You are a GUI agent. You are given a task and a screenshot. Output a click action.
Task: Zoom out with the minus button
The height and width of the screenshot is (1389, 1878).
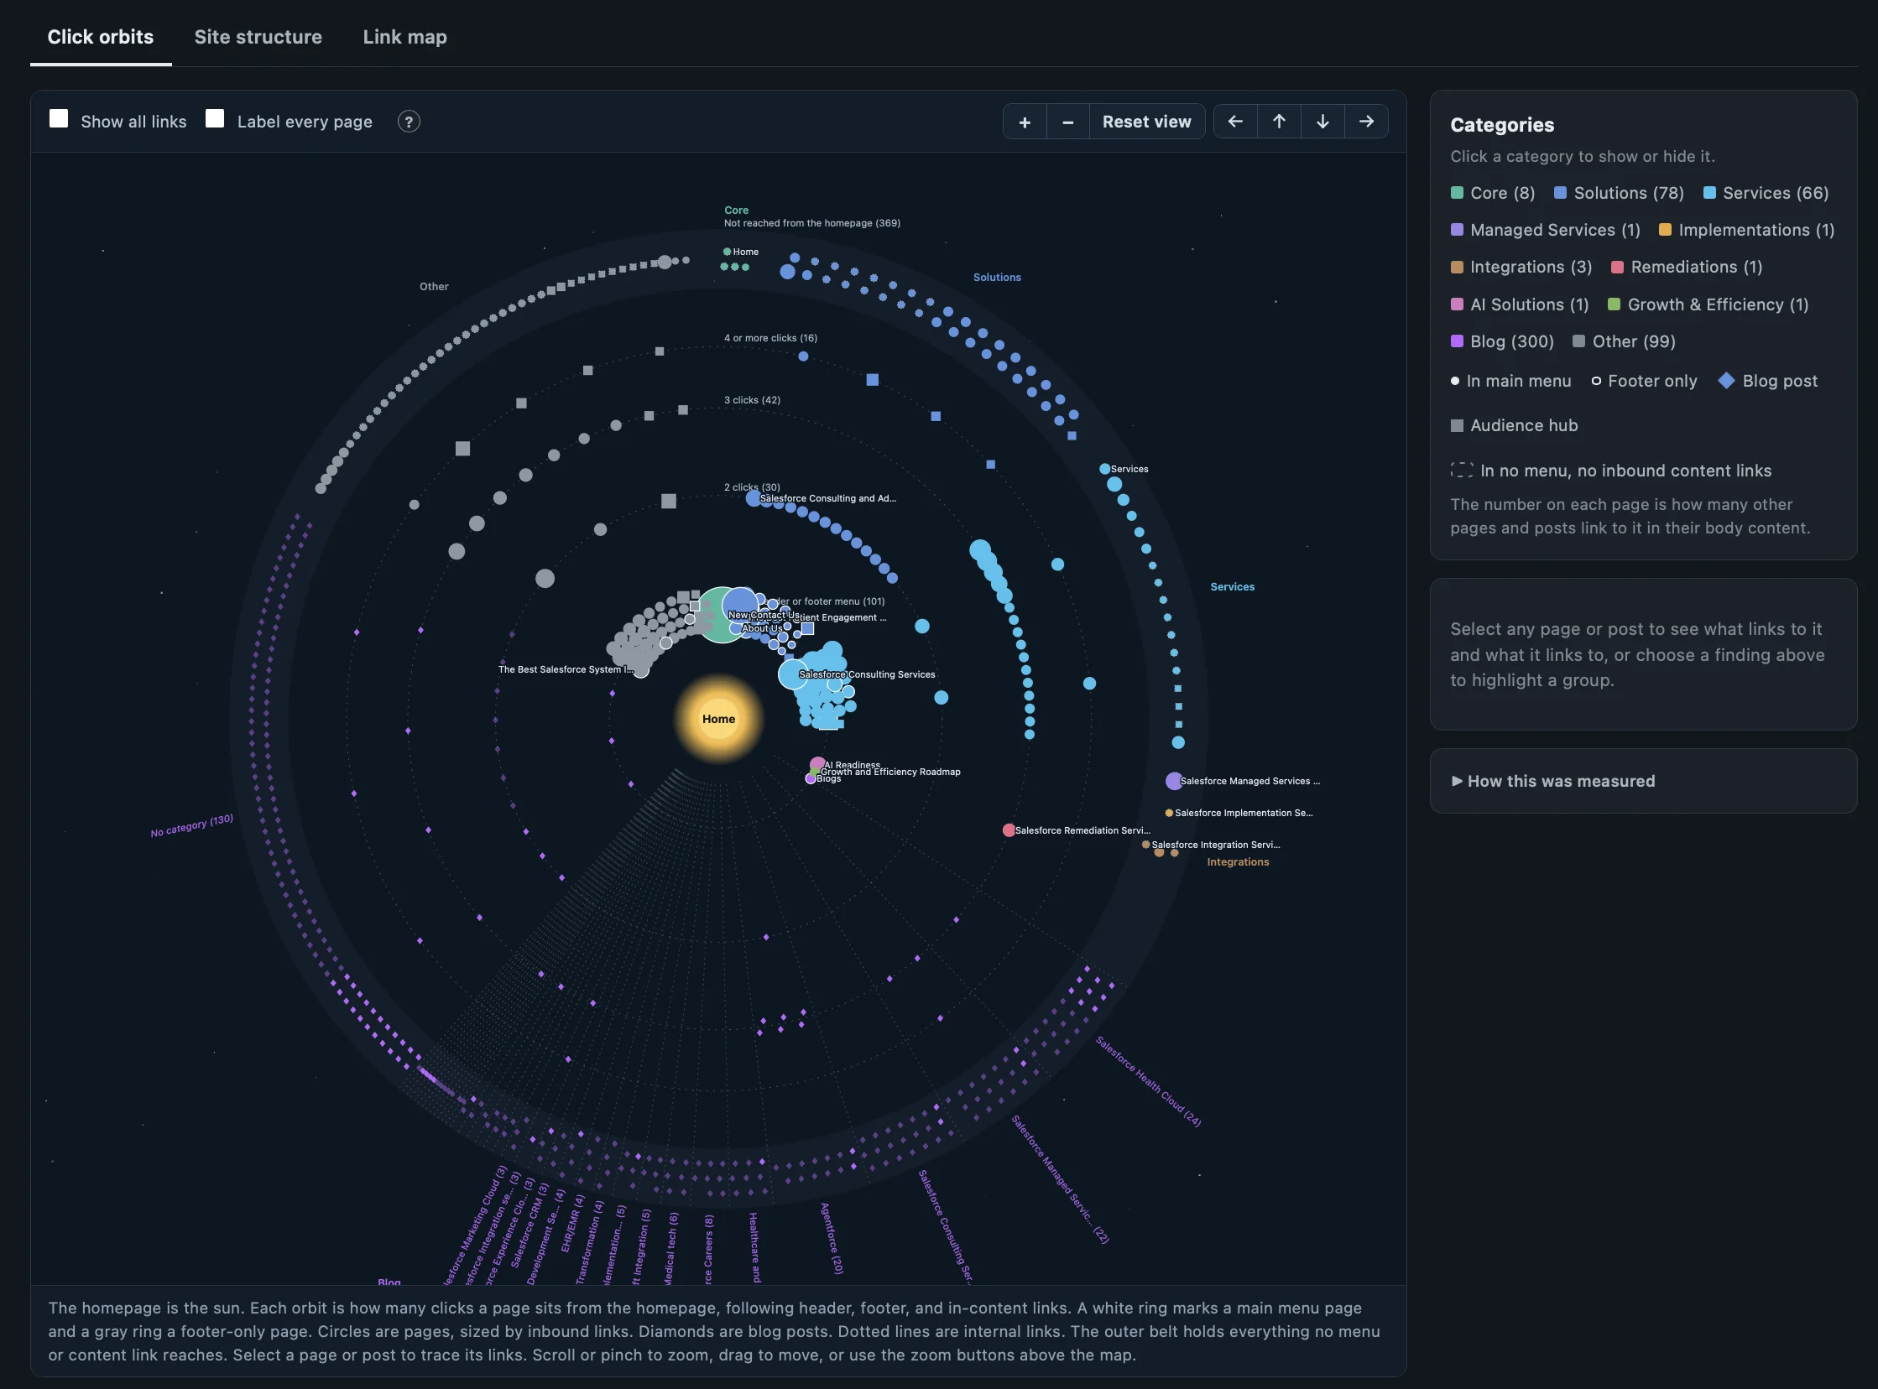tap(1068, 122)
